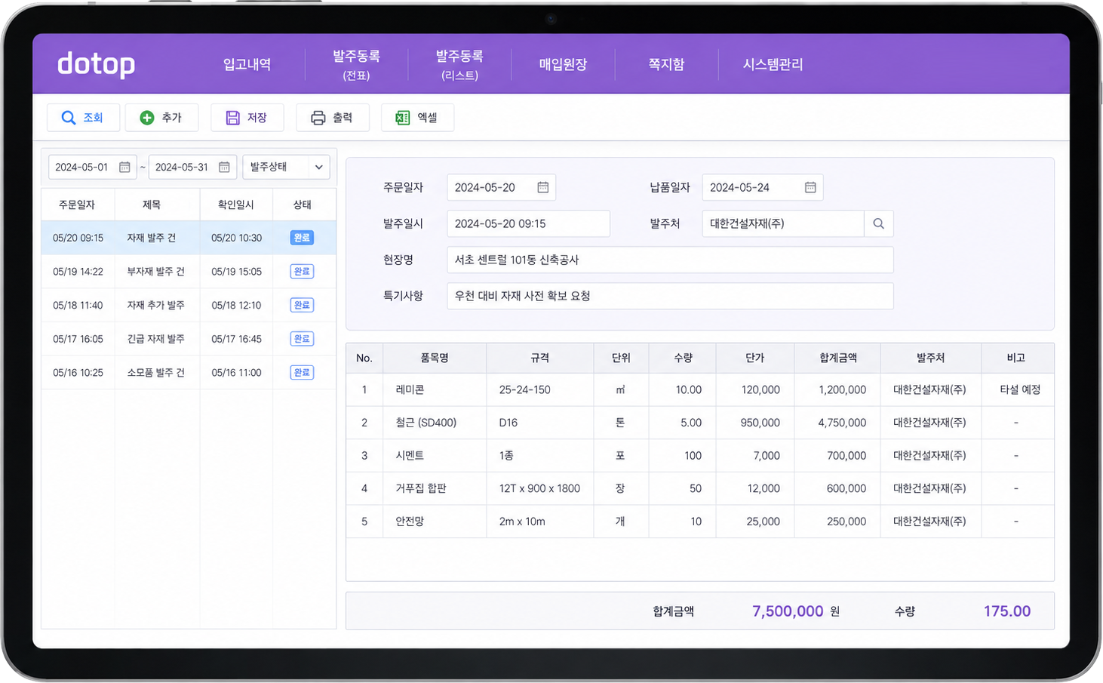Open the 쪽지함 menu

click(x=666, y=65)
